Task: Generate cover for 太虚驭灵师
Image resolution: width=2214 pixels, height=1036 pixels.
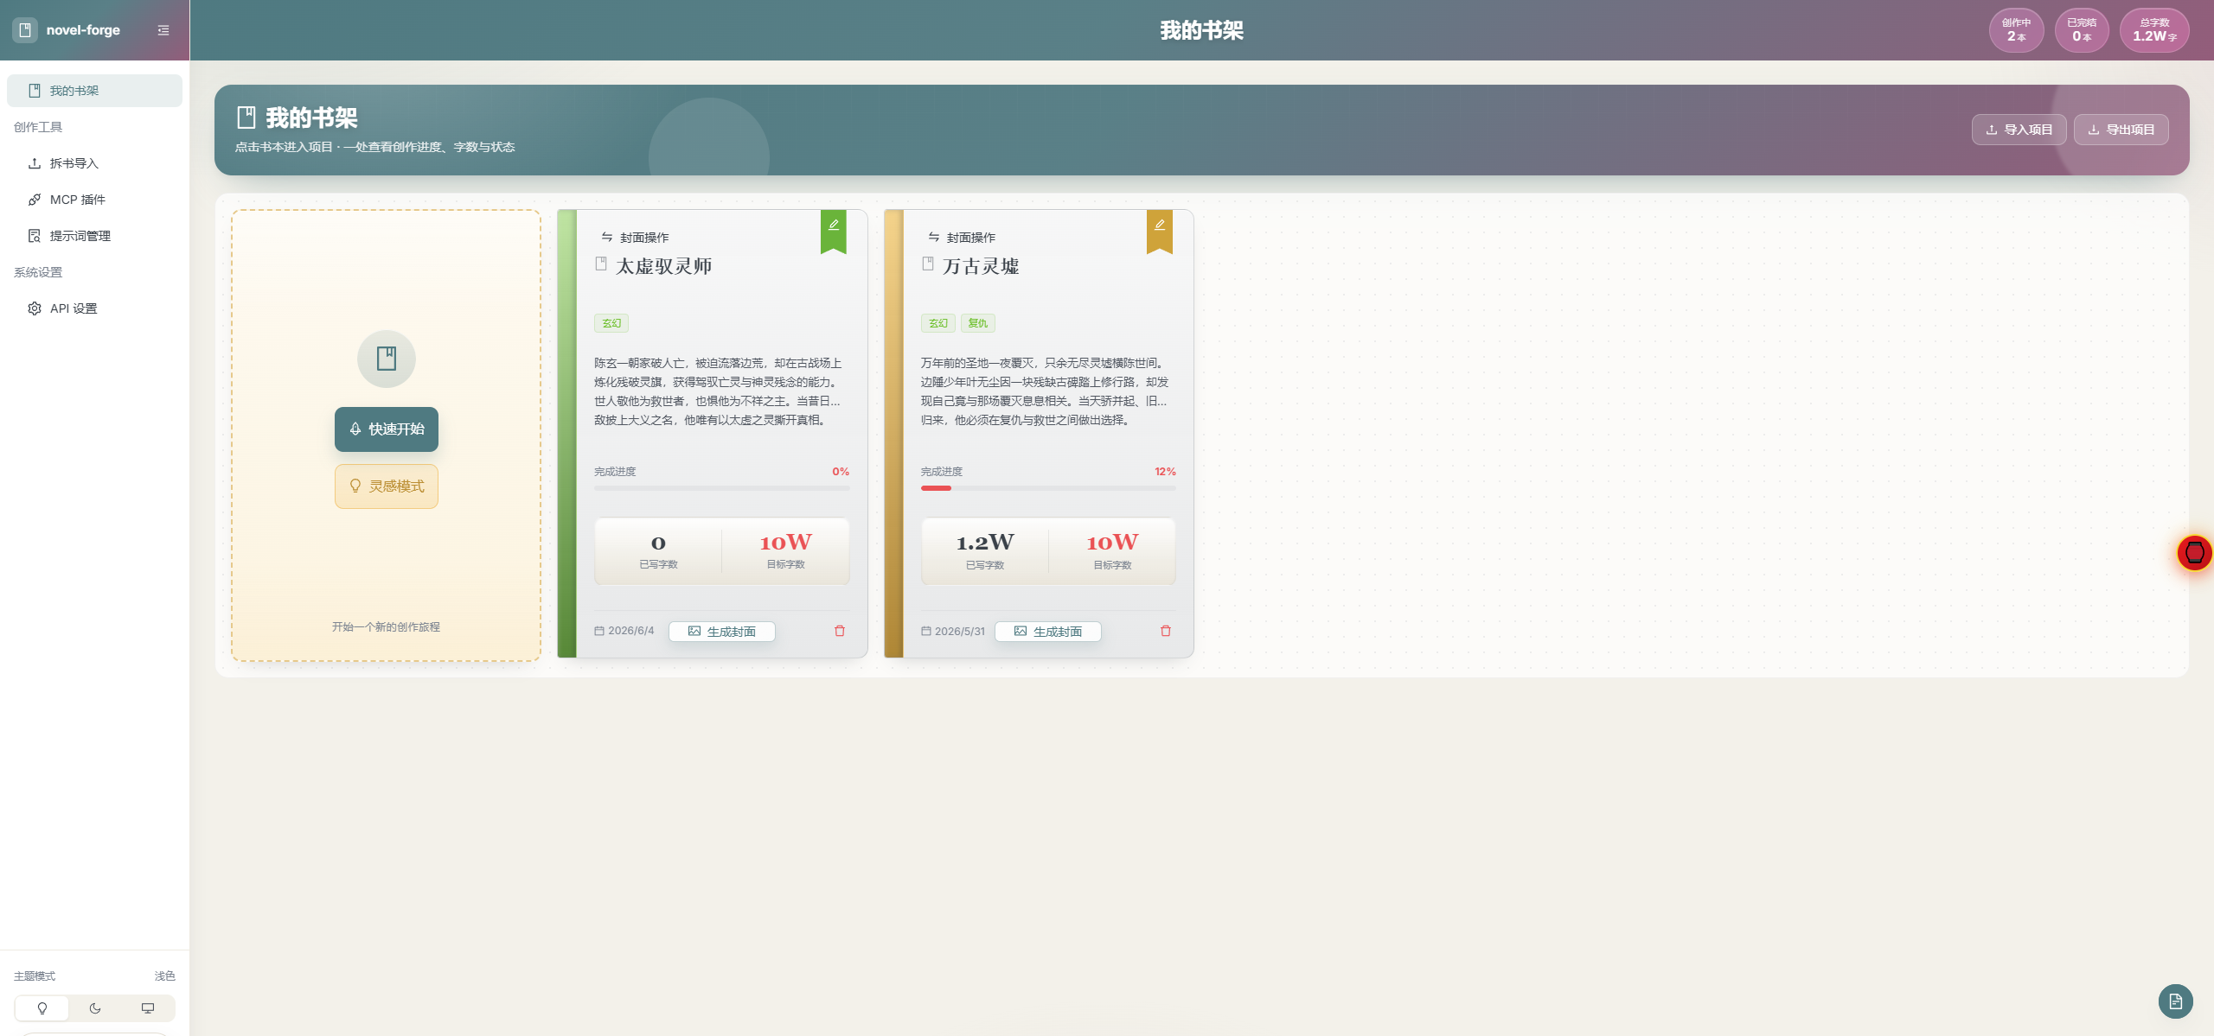Action: tap(722, 632)
